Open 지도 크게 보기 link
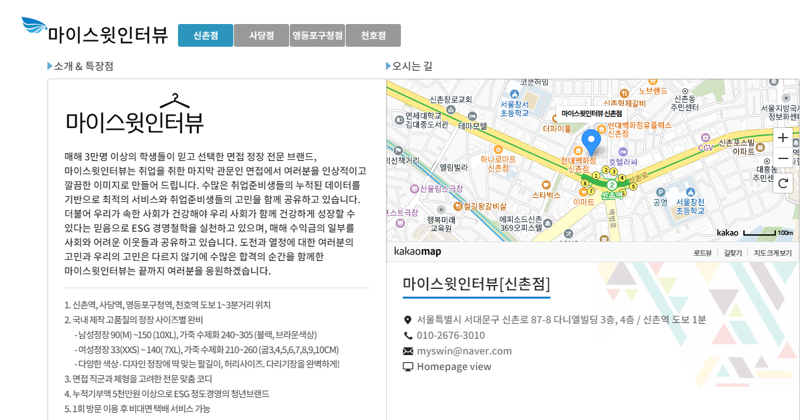The height and width of the screenshot is (420, 807). pos(773,253)
